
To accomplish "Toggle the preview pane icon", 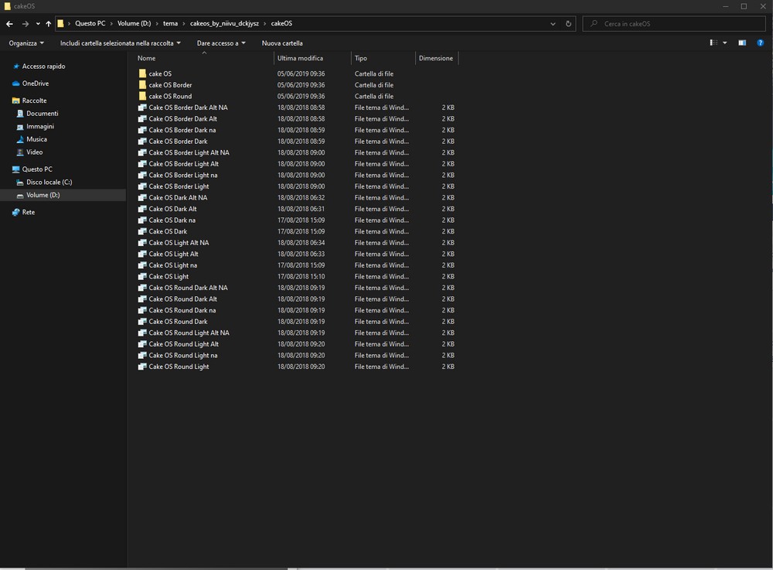I will [742, 43].
